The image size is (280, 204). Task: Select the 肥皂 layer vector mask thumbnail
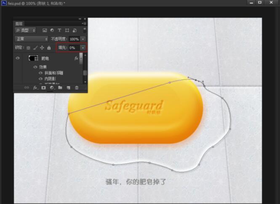click(33, 58)
